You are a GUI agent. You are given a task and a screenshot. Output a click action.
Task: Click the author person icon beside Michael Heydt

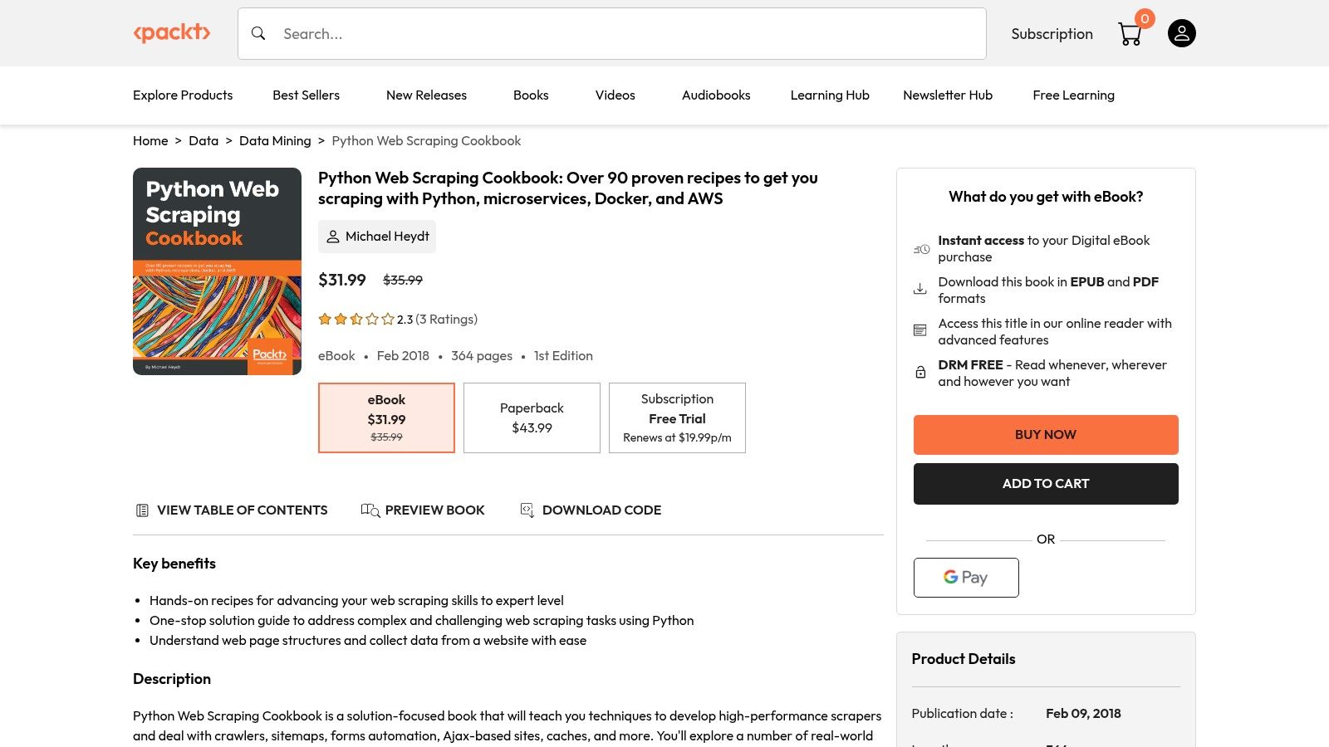coord(333,237)
